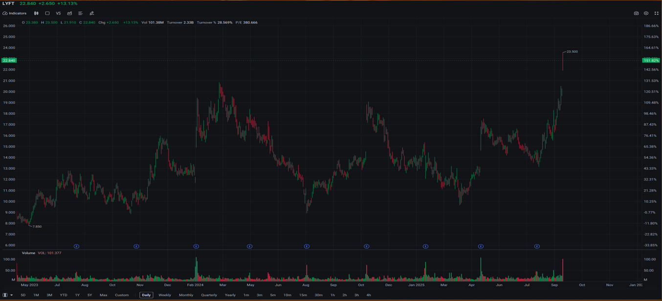
Task: Switch to Monthly interval
Action: pyautogui.click(x=186, y=295)
